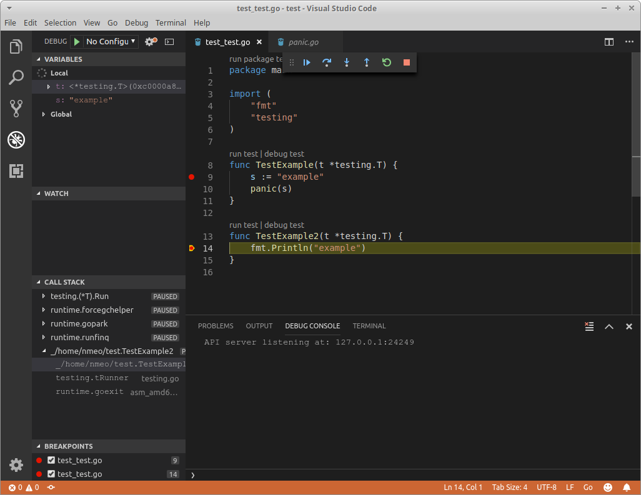Click the Continue icon in the debug toolbar
This screenshot has height=495, width=641.
coord(306,62)
